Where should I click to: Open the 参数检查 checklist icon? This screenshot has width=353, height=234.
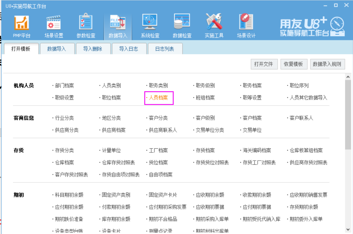point(86,26)
